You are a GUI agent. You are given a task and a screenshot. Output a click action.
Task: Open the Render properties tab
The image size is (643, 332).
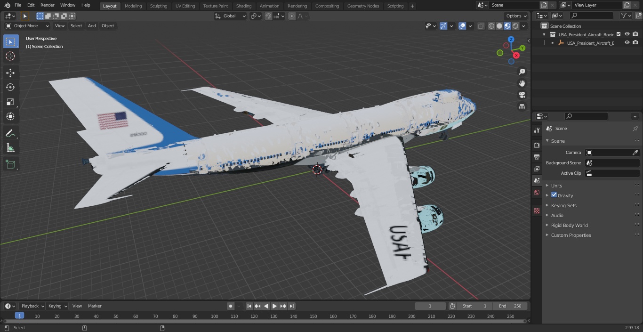537,145
